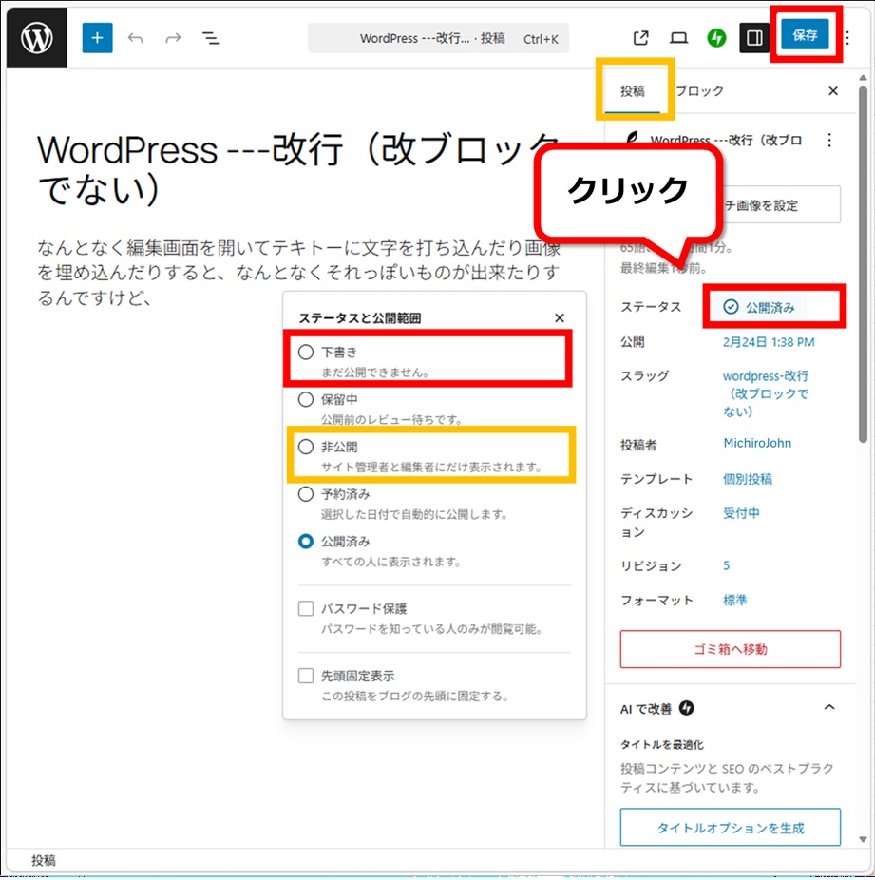
Task: Select the 非公開 radio button
Action: pos(306,447)
